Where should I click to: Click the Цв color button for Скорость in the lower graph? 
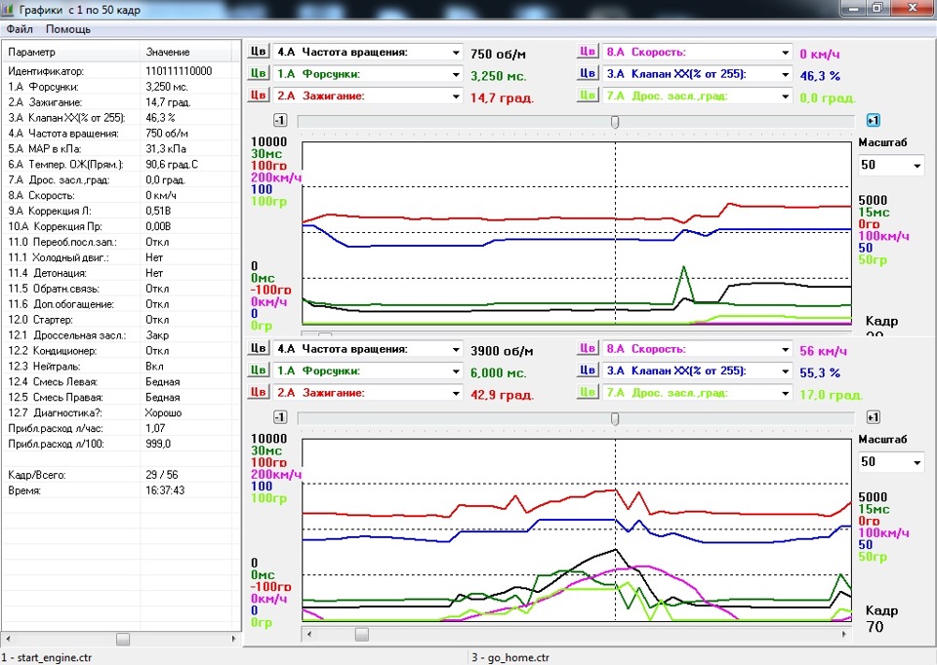click(x=588, y=348)
